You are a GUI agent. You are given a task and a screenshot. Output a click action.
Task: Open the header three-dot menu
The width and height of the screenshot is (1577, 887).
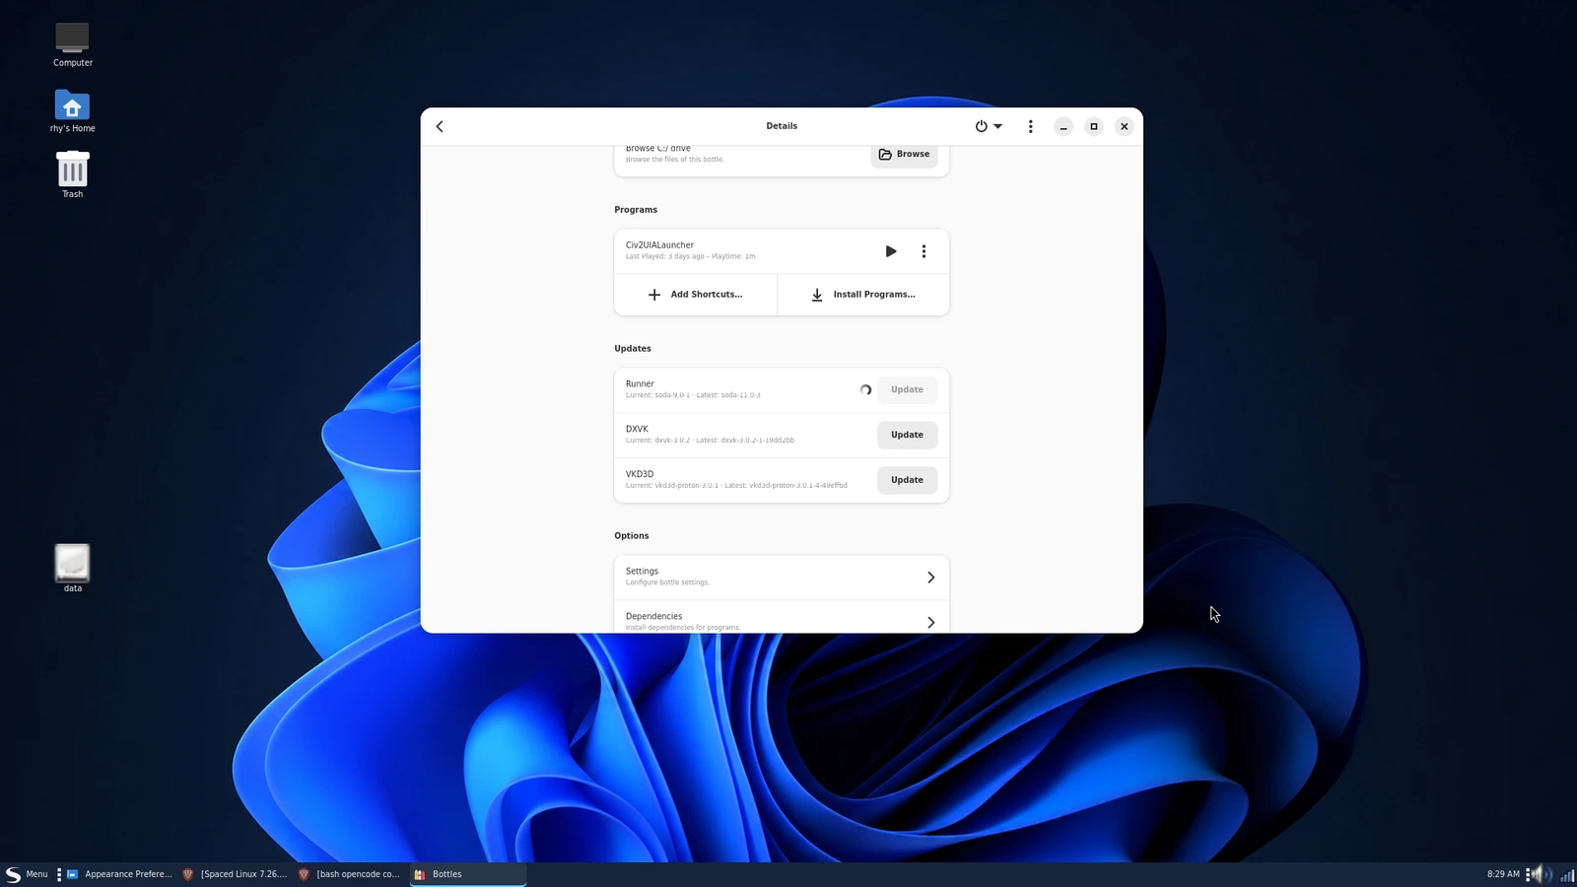(x=1031, y=126)
